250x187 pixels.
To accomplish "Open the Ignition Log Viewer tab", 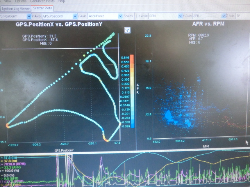I will point(15,8).
